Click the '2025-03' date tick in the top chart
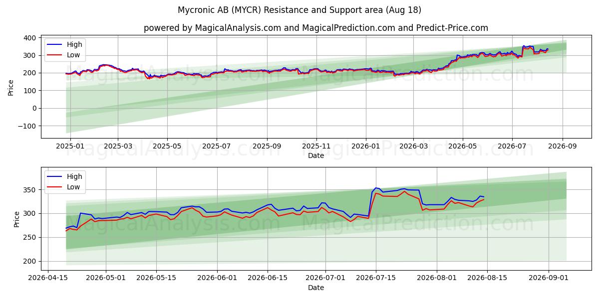This screenshot has width=599, height=299. (x=118, y=147)
